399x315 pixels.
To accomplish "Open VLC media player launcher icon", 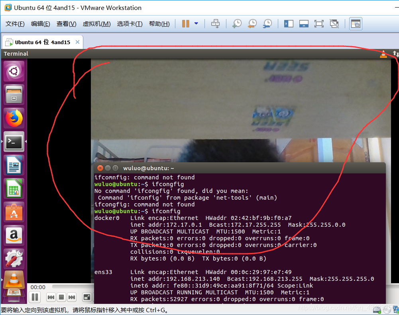I will 14,281.
